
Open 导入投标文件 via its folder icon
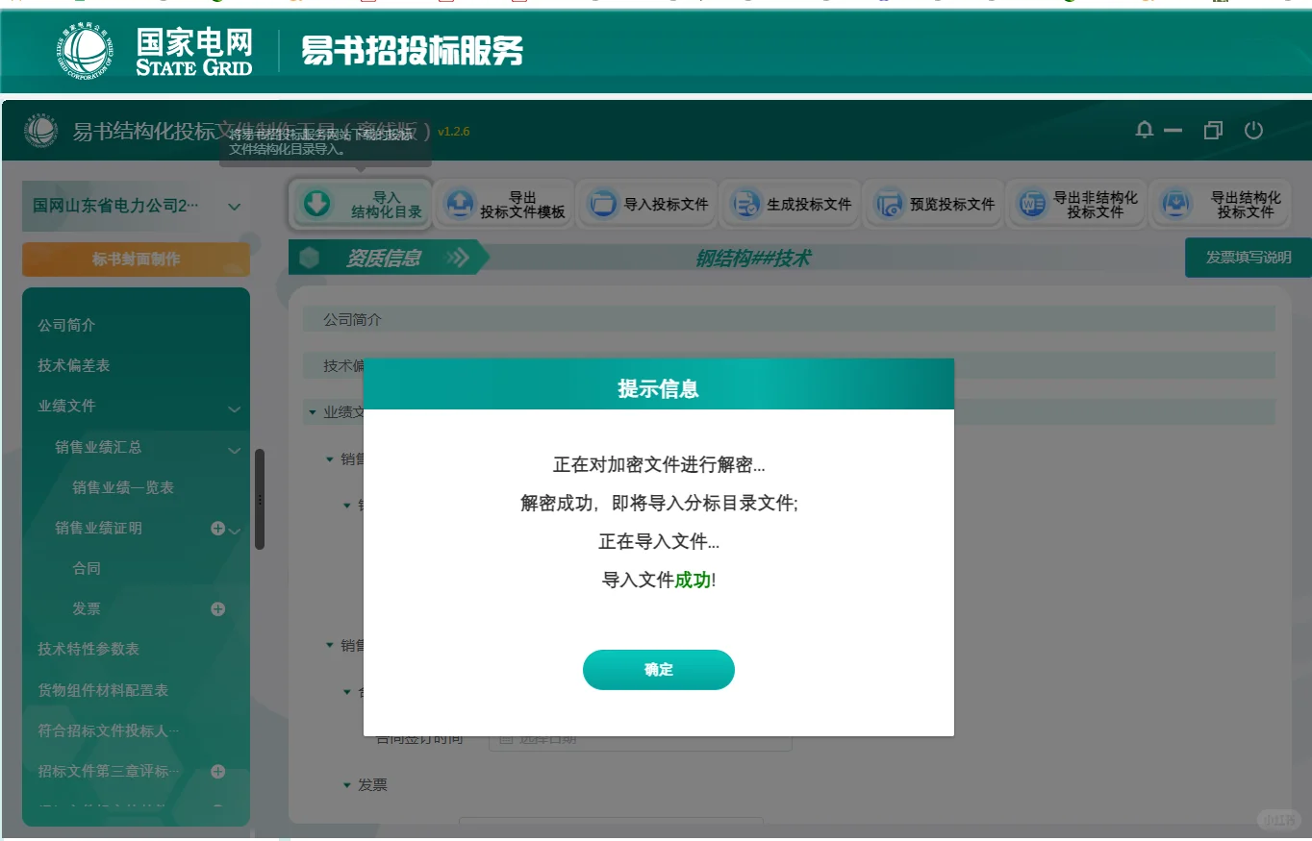[x=601, y=203]
